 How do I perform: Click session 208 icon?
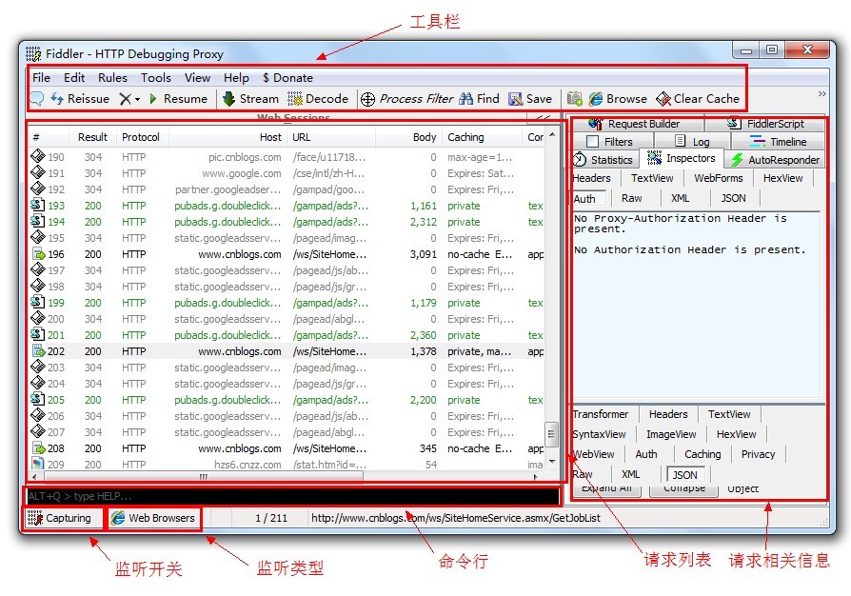click(x=38, y=447)
